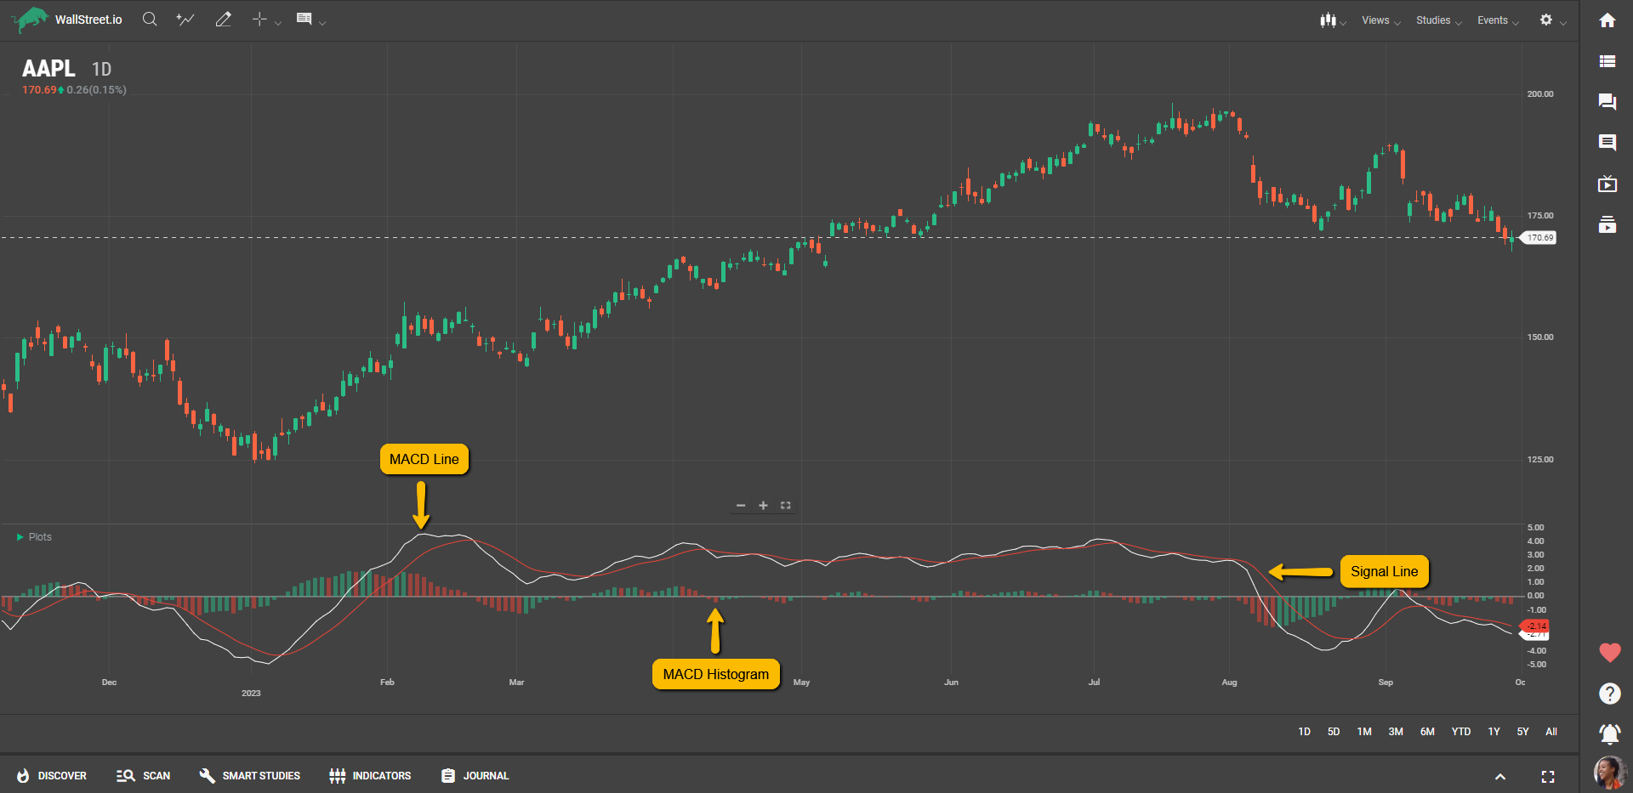Change the 1D chart interval label
The height and width of the screenshot is (793, 1633).
[101, 70]
